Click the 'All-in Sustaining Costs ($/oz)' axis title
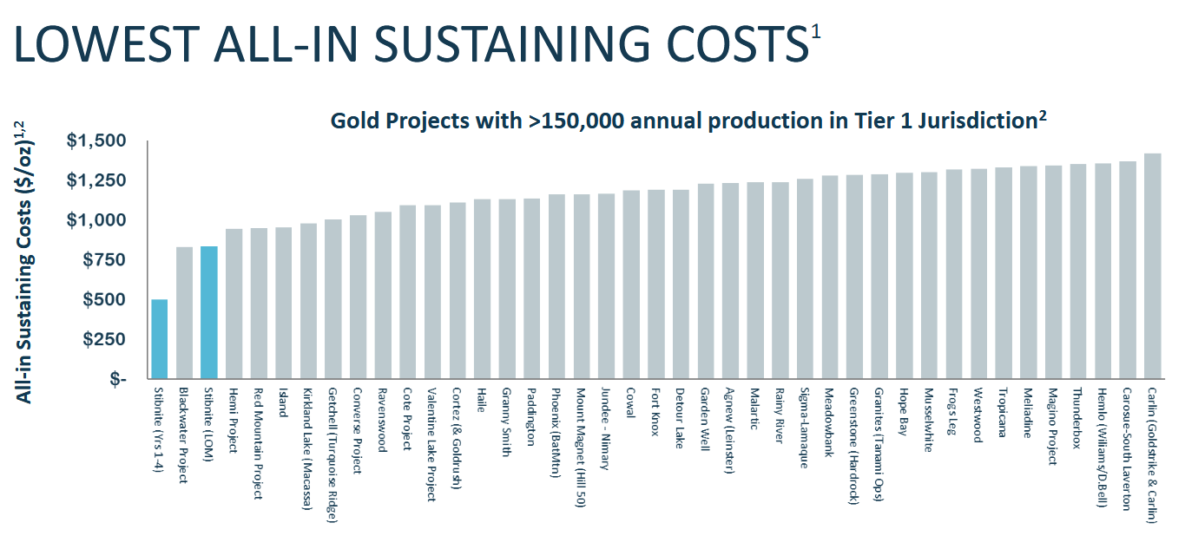This screenshot has height=549, width=1185. 24,262
